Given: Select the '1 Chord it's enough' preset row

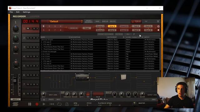Looking at the screenshot, I should click(100, 52).
